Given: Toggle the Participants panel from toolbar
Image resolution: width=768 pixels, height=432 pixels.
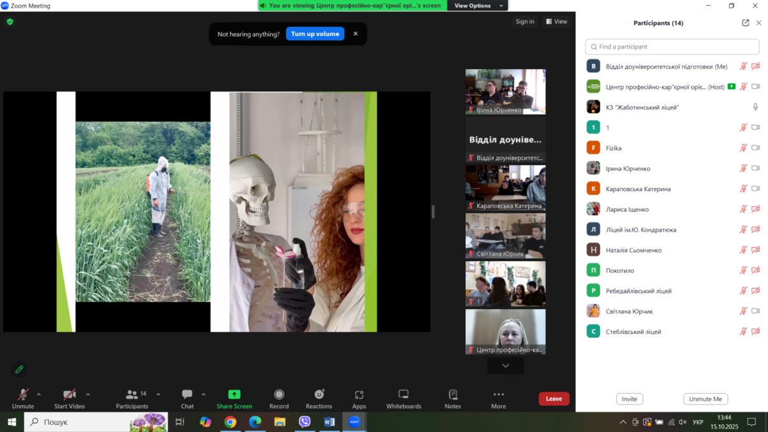Looking at the screenshot, I should [132, 398].
